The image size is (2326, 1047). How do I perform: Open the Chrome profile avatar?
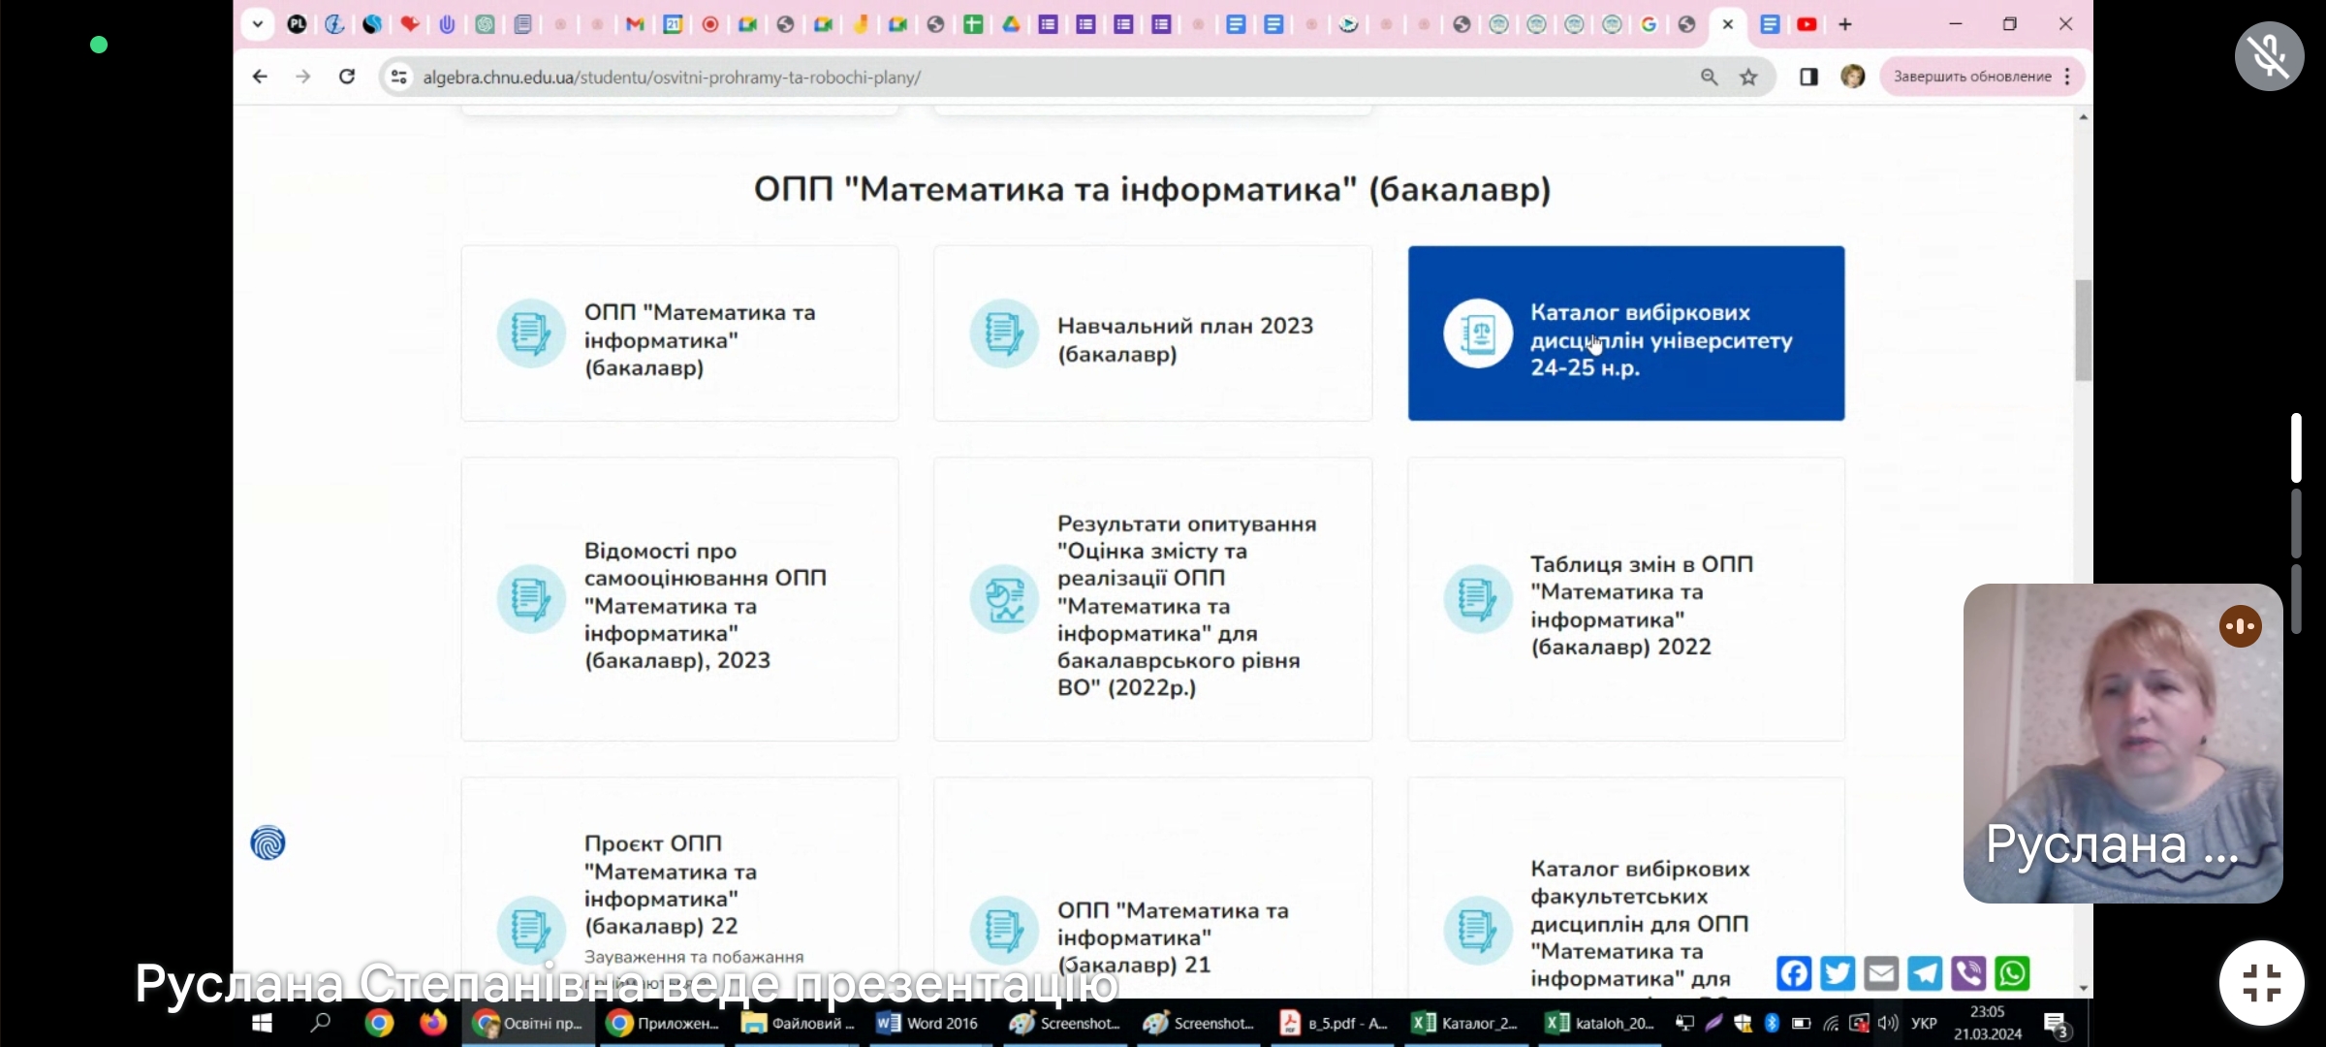[1852, 77]
